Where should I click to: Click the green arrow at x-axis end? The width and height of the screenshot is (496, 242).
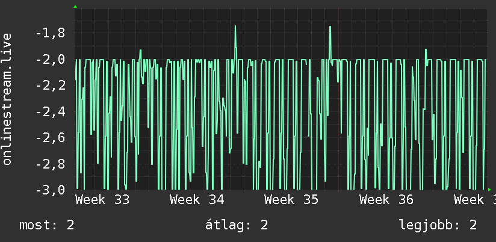point(489,190)
